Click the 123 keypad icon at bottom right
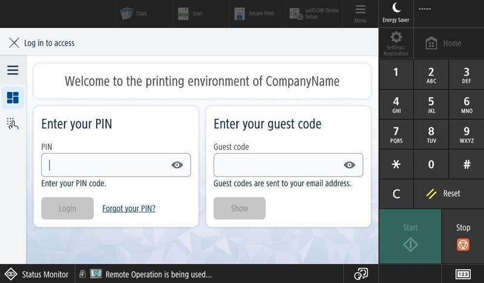484x283 pixels. [463, 274]
